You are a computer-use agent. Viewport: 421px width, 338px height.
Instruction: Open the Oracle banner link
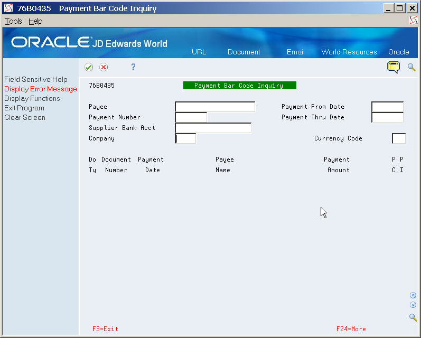coord(399,52)
